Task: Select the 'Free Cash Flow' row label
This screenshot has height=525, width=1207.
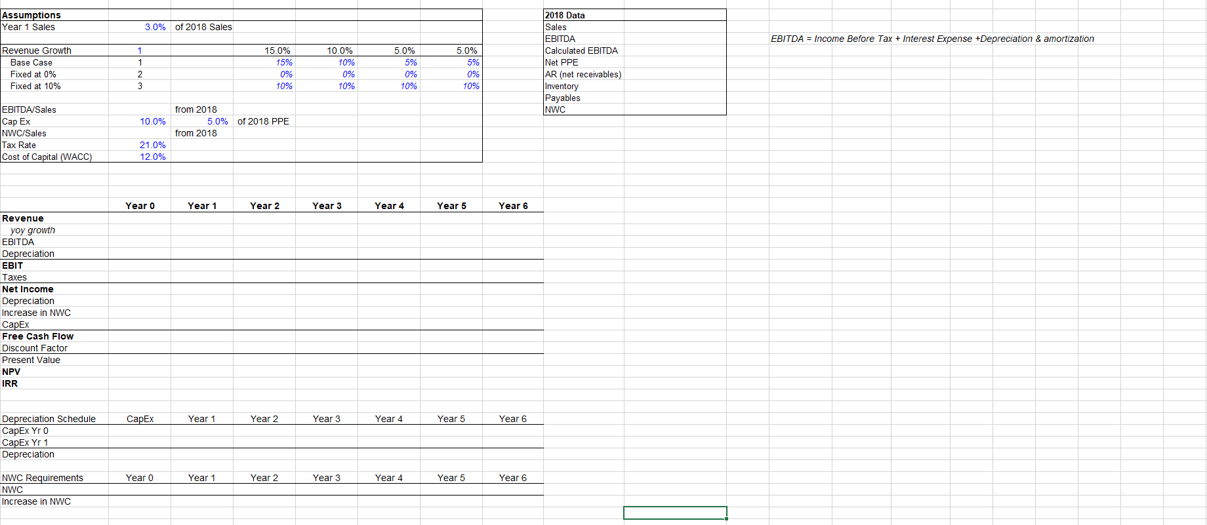Action: 38,336
